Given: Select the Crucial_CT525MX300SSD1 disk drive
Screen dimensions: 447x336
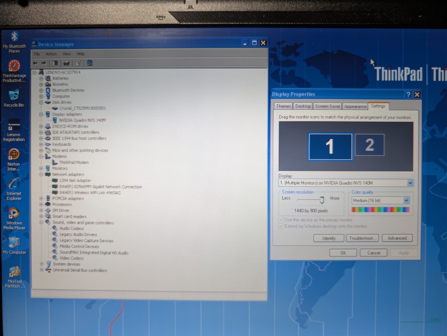Looking at the screenshot, I should pyautogui.click(x=83, y=108).
